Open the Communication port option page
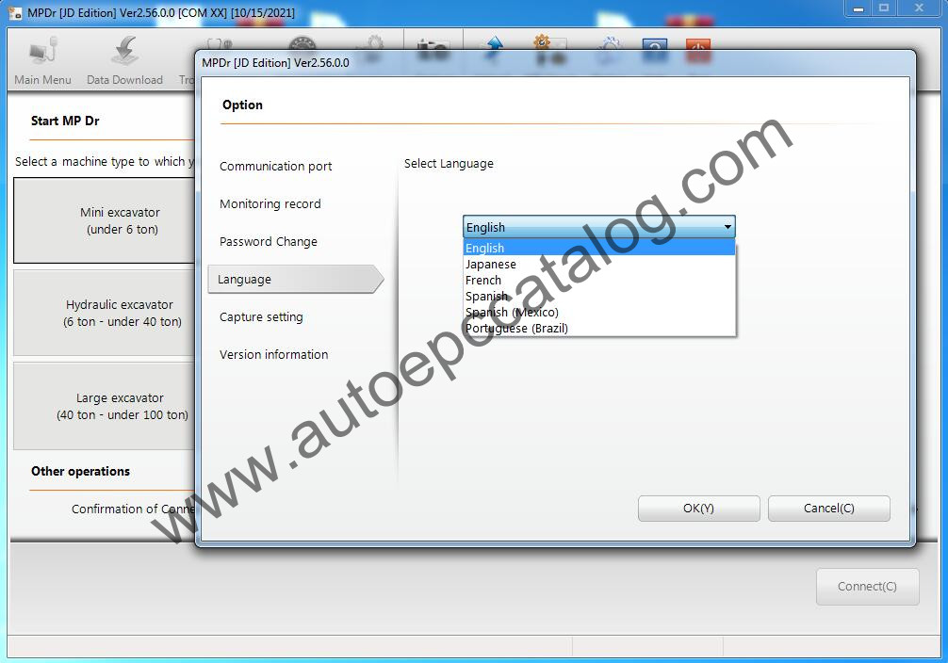The height and width of the screenshot is (663, 948). (276, 166)
